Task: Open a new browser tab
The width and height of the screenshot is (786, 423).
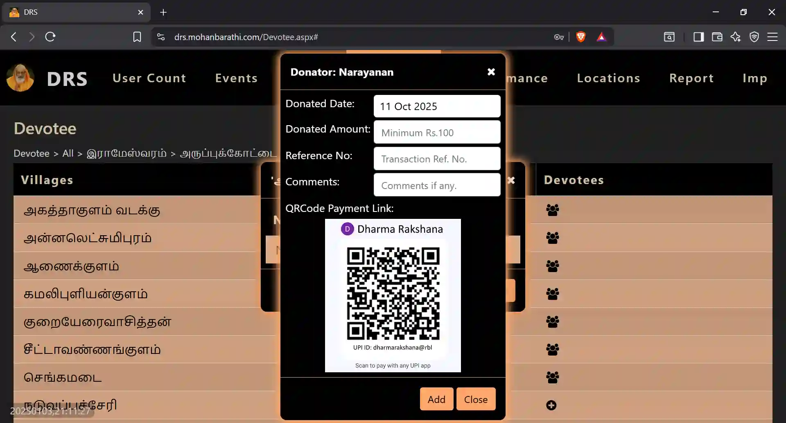Action: click(x=163, y=12)
